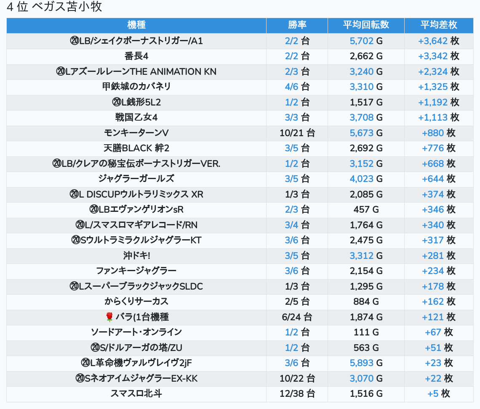Open the +3,642 average difference value
The width and height of the screenshot is (480, 409).
coord(432,41)
